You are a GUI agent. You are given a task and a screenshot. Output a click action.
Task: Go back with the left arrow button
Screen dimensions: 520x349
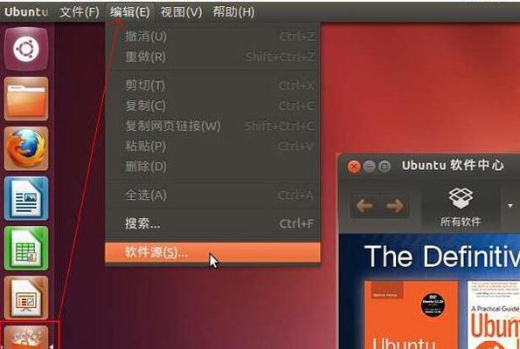tap(364, 206)
